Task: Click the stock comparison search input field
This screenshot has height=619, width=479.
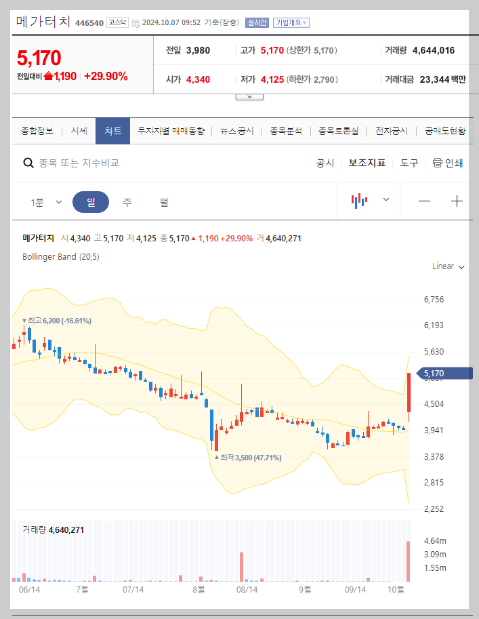Action: (102, 163)
